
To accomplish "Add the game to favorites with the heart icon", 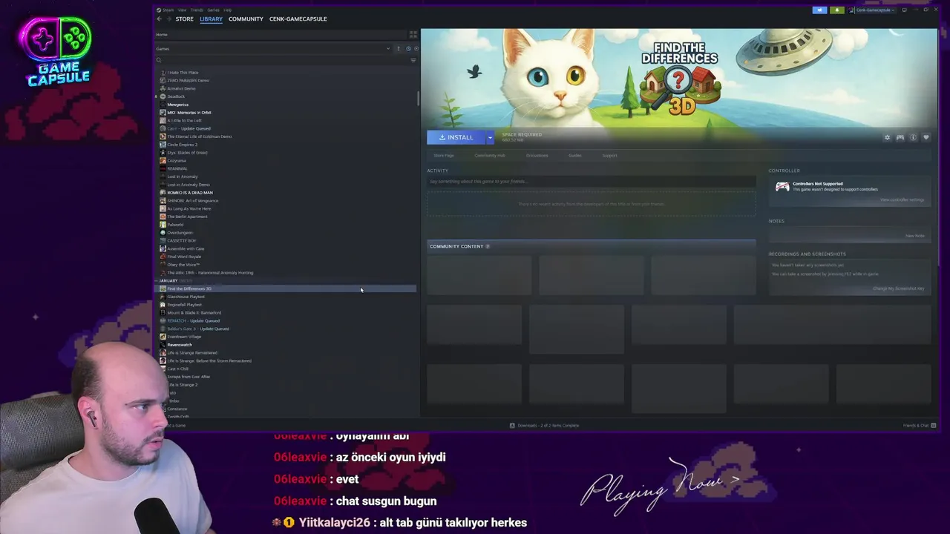I will (x=926, y=137).
